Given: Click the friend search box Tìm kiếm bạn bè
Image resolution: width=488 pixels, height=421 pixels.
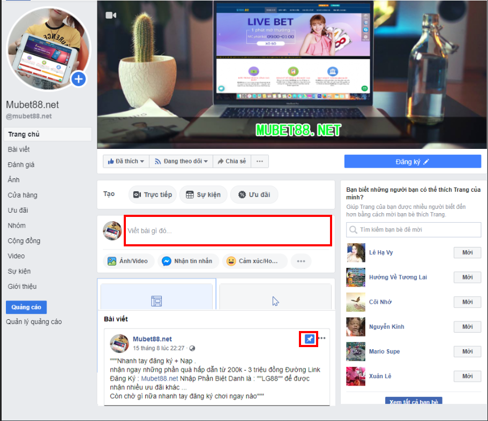Looking at the screenshot, I should (414, 230).
